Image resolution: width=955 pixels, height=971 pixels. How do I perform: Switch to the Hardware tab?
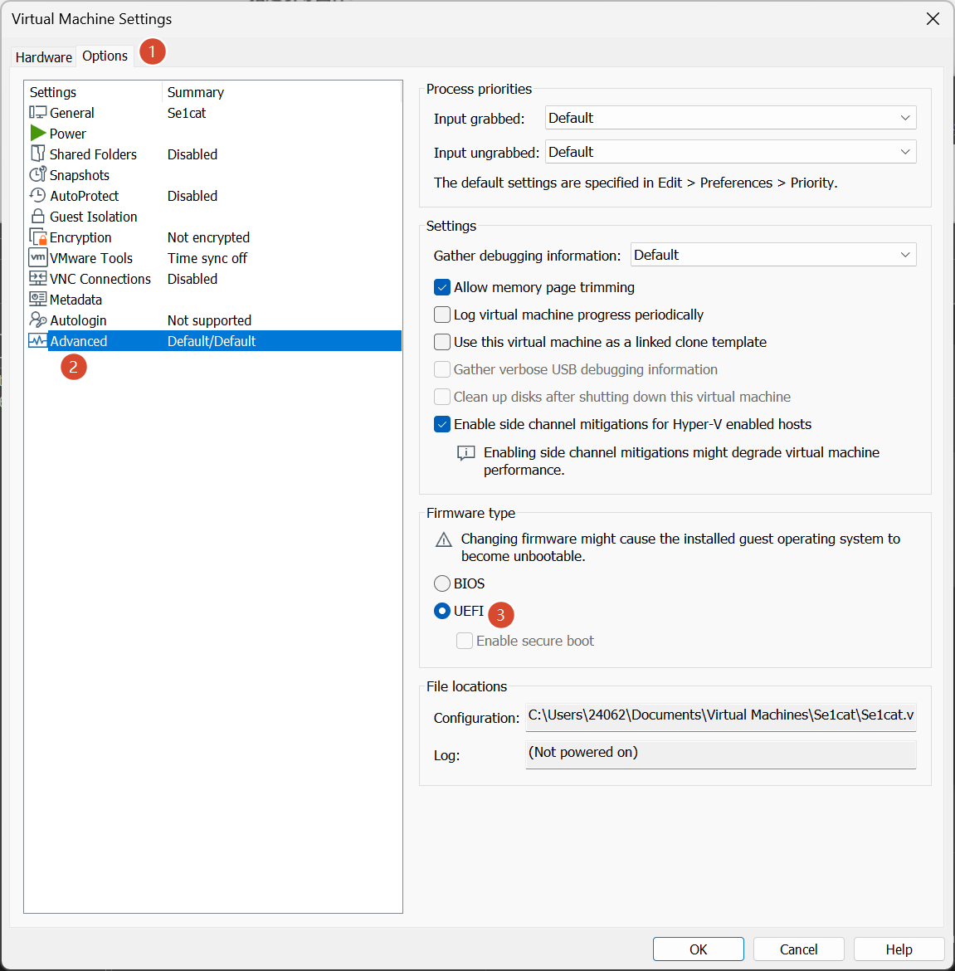pyautogui.click(x=44, y=57)
